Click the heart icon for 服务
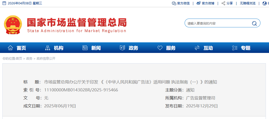This screenshot has width=269, height=119. click(160, 48)
